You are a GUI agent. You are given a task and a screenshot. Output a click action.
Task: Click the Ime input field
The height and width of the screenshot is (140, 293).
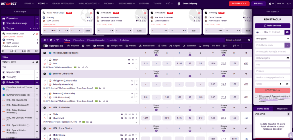272,65
